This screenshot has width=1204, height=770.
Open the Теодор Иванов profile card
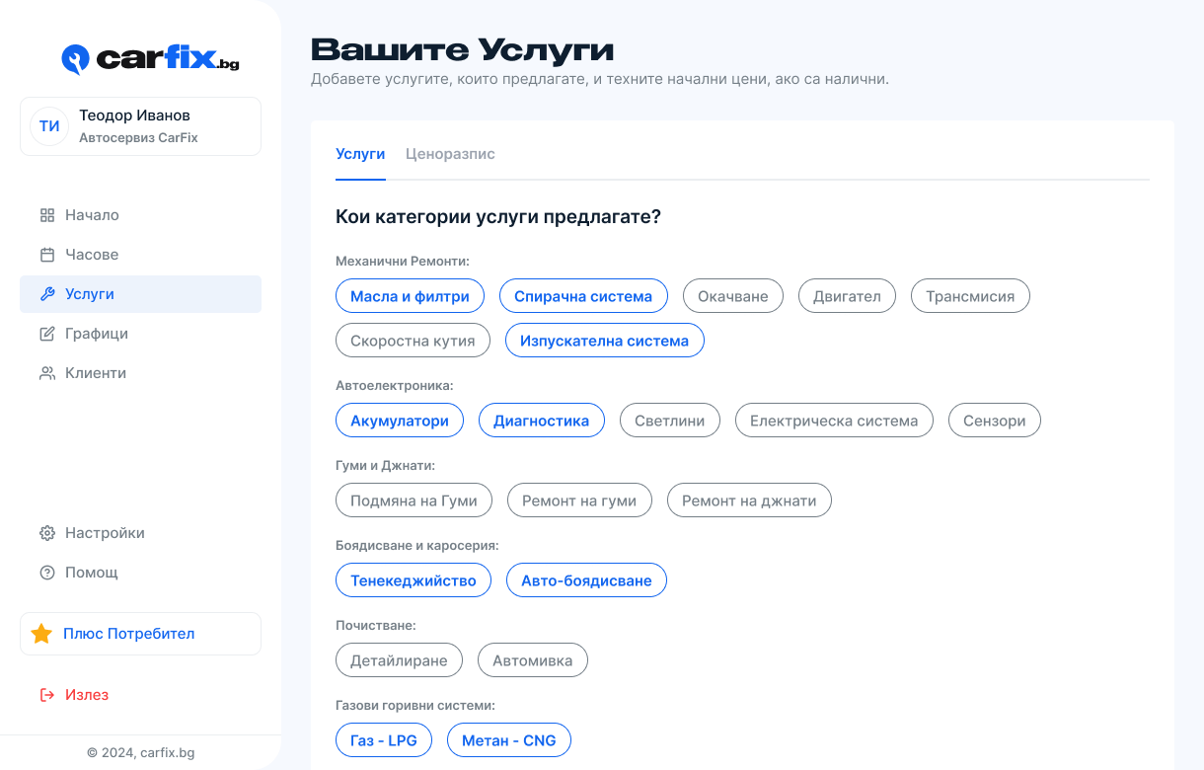[140, 126]
